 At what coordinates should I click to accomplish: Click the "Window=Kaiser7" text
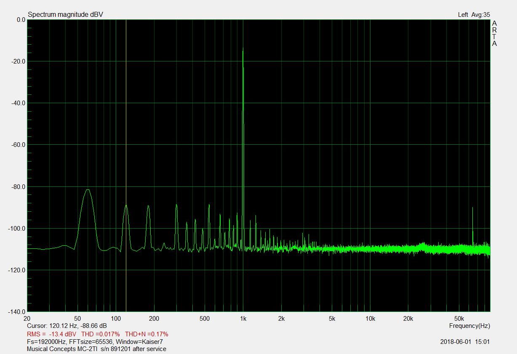(139, 341)
